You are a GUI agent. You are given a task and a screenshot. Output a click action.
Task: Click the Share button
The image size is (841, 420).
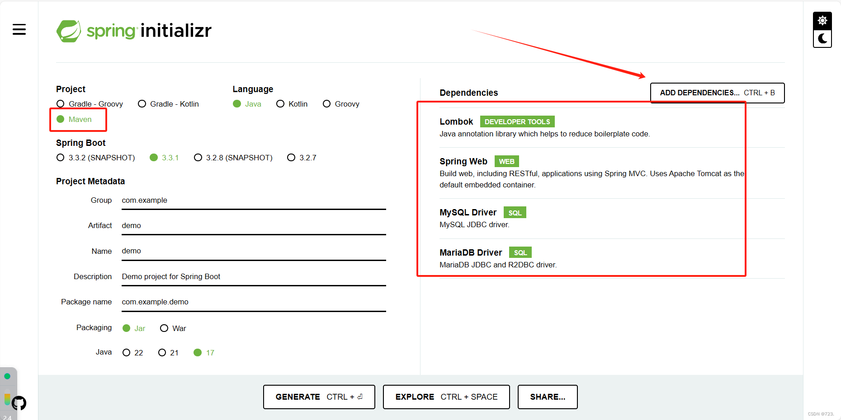(548, 397)
